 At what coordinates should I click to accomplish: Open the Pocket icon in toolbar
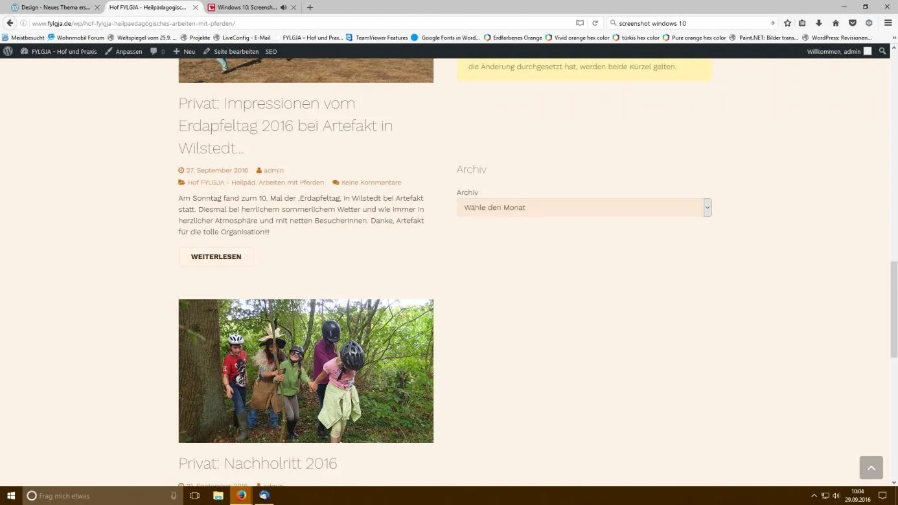pos(853,23)
